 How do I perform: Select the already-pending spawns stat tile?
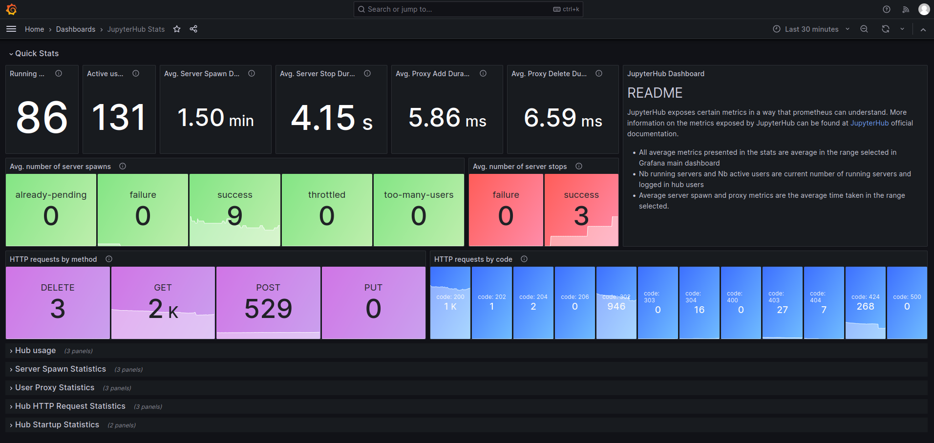[x=51, y=210]
